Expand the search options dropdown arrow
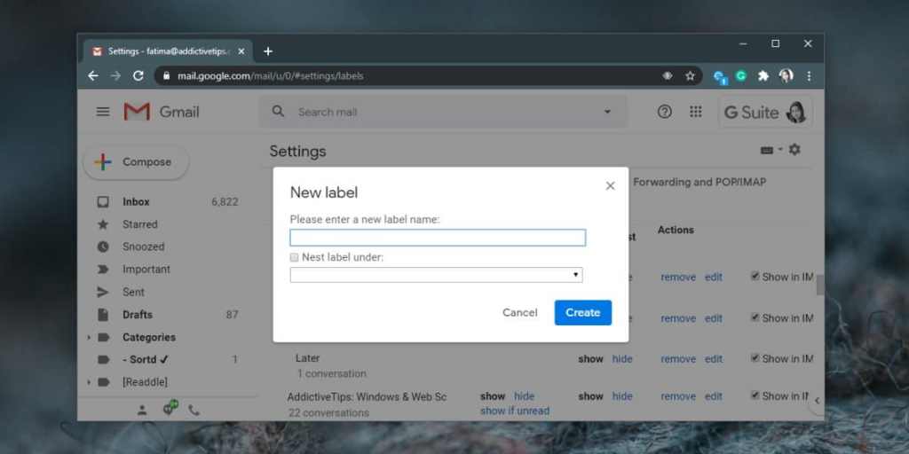Image resolution: width=909 pixels, height=454 pixels. [x=608, y=112]
